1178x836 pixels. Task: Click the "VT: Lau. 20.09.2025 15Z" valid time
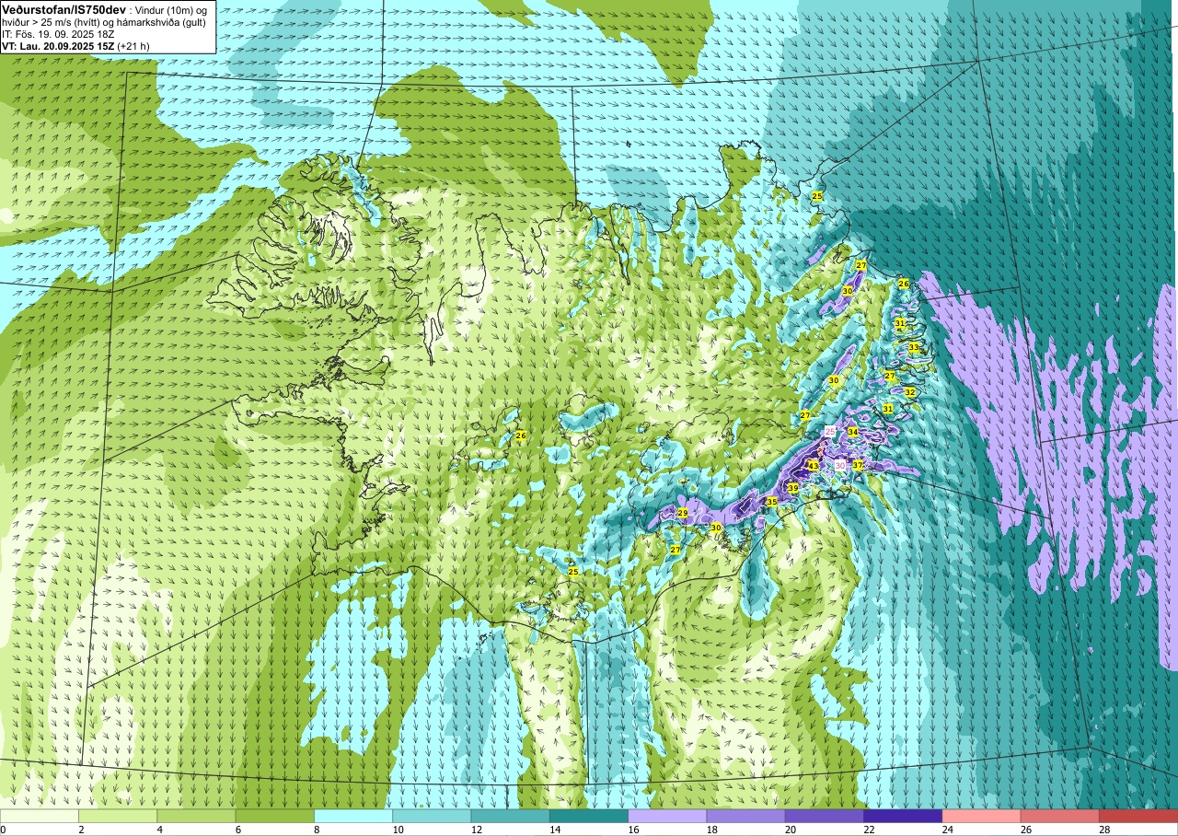pos(58,46)
